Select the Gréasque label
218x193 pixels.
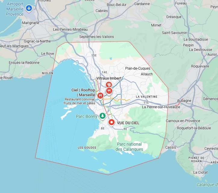tap(174, 17)
